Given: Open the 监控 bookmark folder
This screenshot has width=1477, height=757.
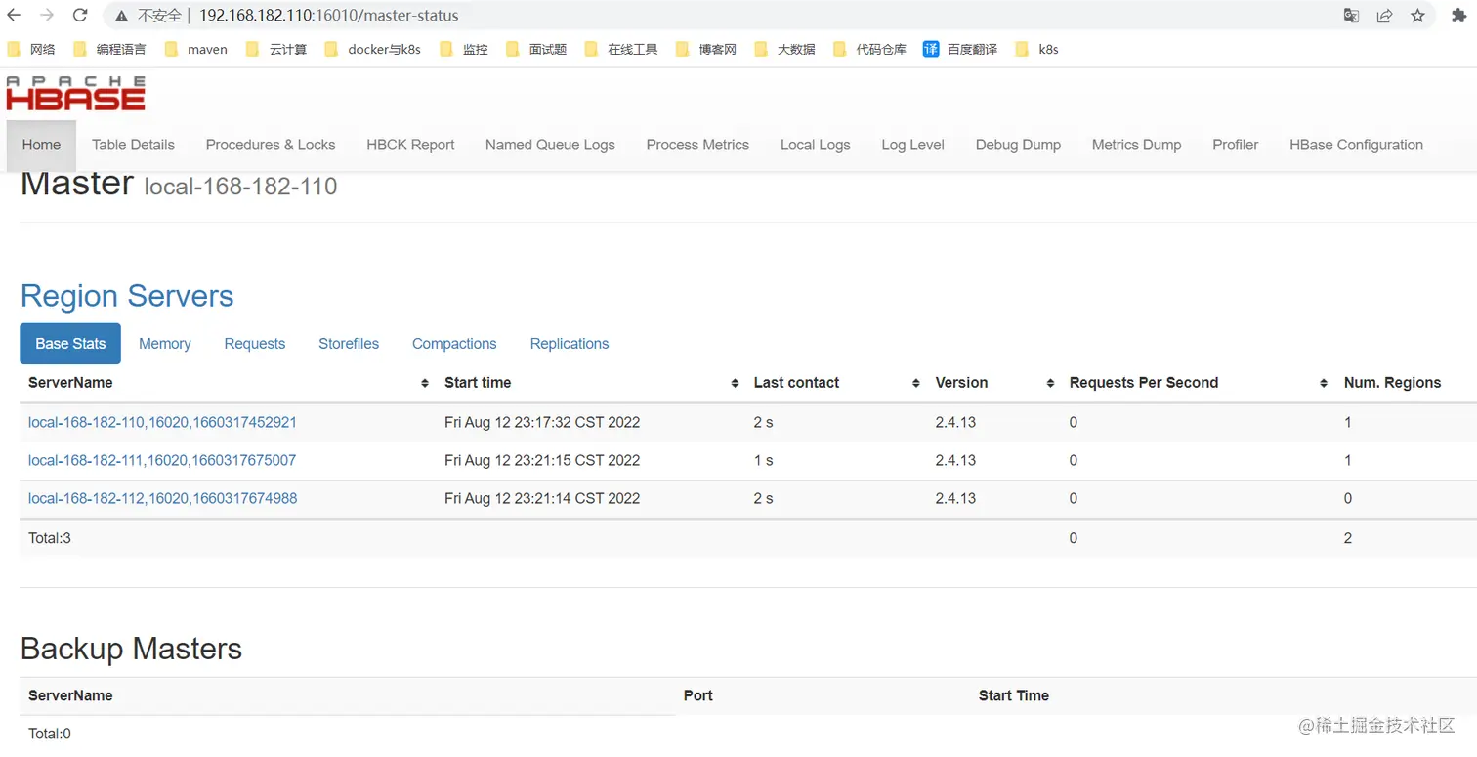Looking at the screenshot, I should point(464,49).
